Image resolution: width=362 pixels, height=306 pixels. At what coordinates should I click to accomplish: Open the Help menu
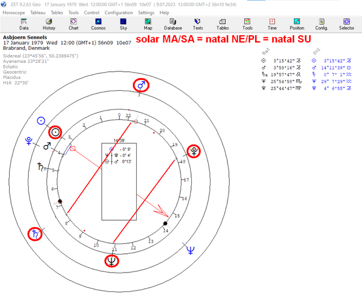pyautogui.click(x=164, y=12)
